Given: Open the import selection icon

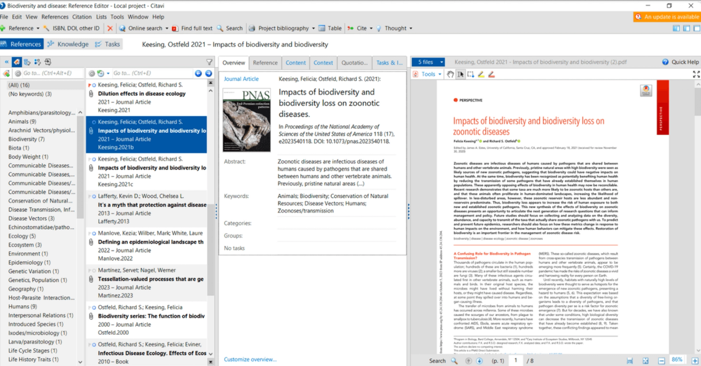Looking at the screenshot, I should (48, 62).
